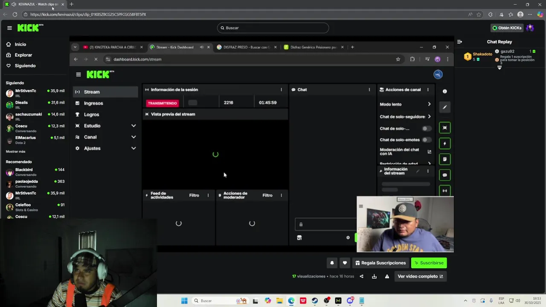Click the heart follow icon button
546x307 pixels.
[x=345, y=263]
